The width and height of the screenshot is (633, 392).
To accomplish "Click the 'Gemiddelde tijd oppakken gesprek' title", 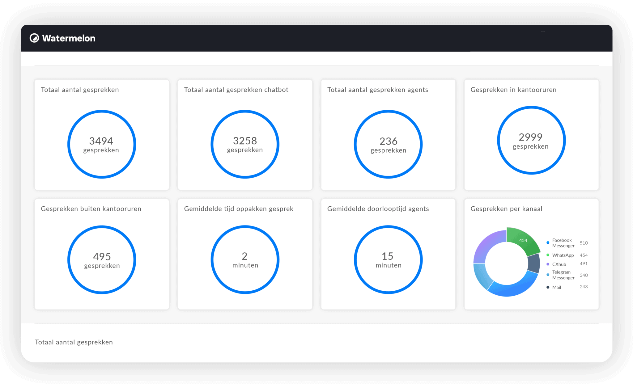I will [x=239, y=209].
